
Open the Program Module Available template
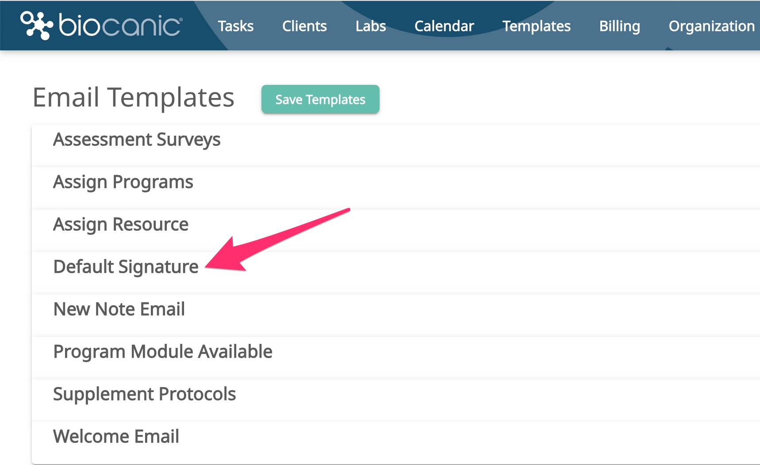[162, 351]
